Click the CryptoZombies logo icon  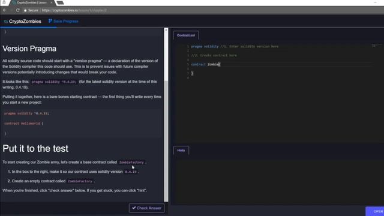6,22
